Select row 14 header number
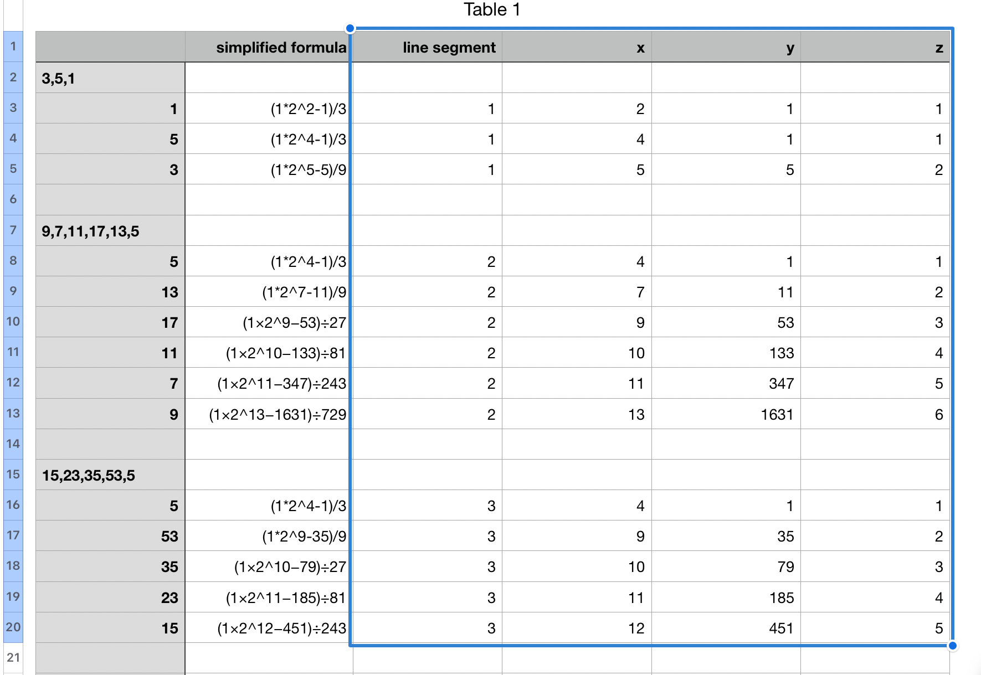Screen dimensions: 981x675 [x=13, y=444]
